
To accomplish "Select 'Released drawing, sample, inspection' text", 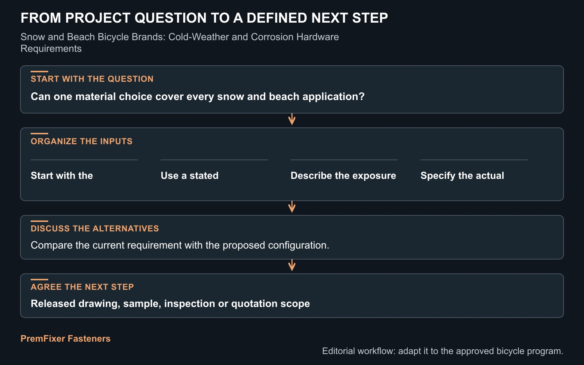I will [x=170, y=304].
